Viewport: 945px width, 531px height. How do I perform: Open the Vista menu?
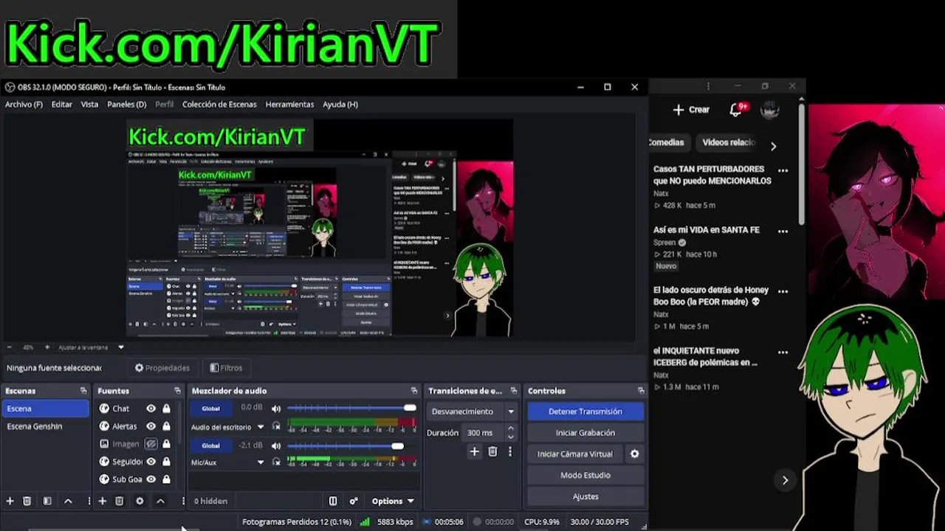tap(89, 105)
